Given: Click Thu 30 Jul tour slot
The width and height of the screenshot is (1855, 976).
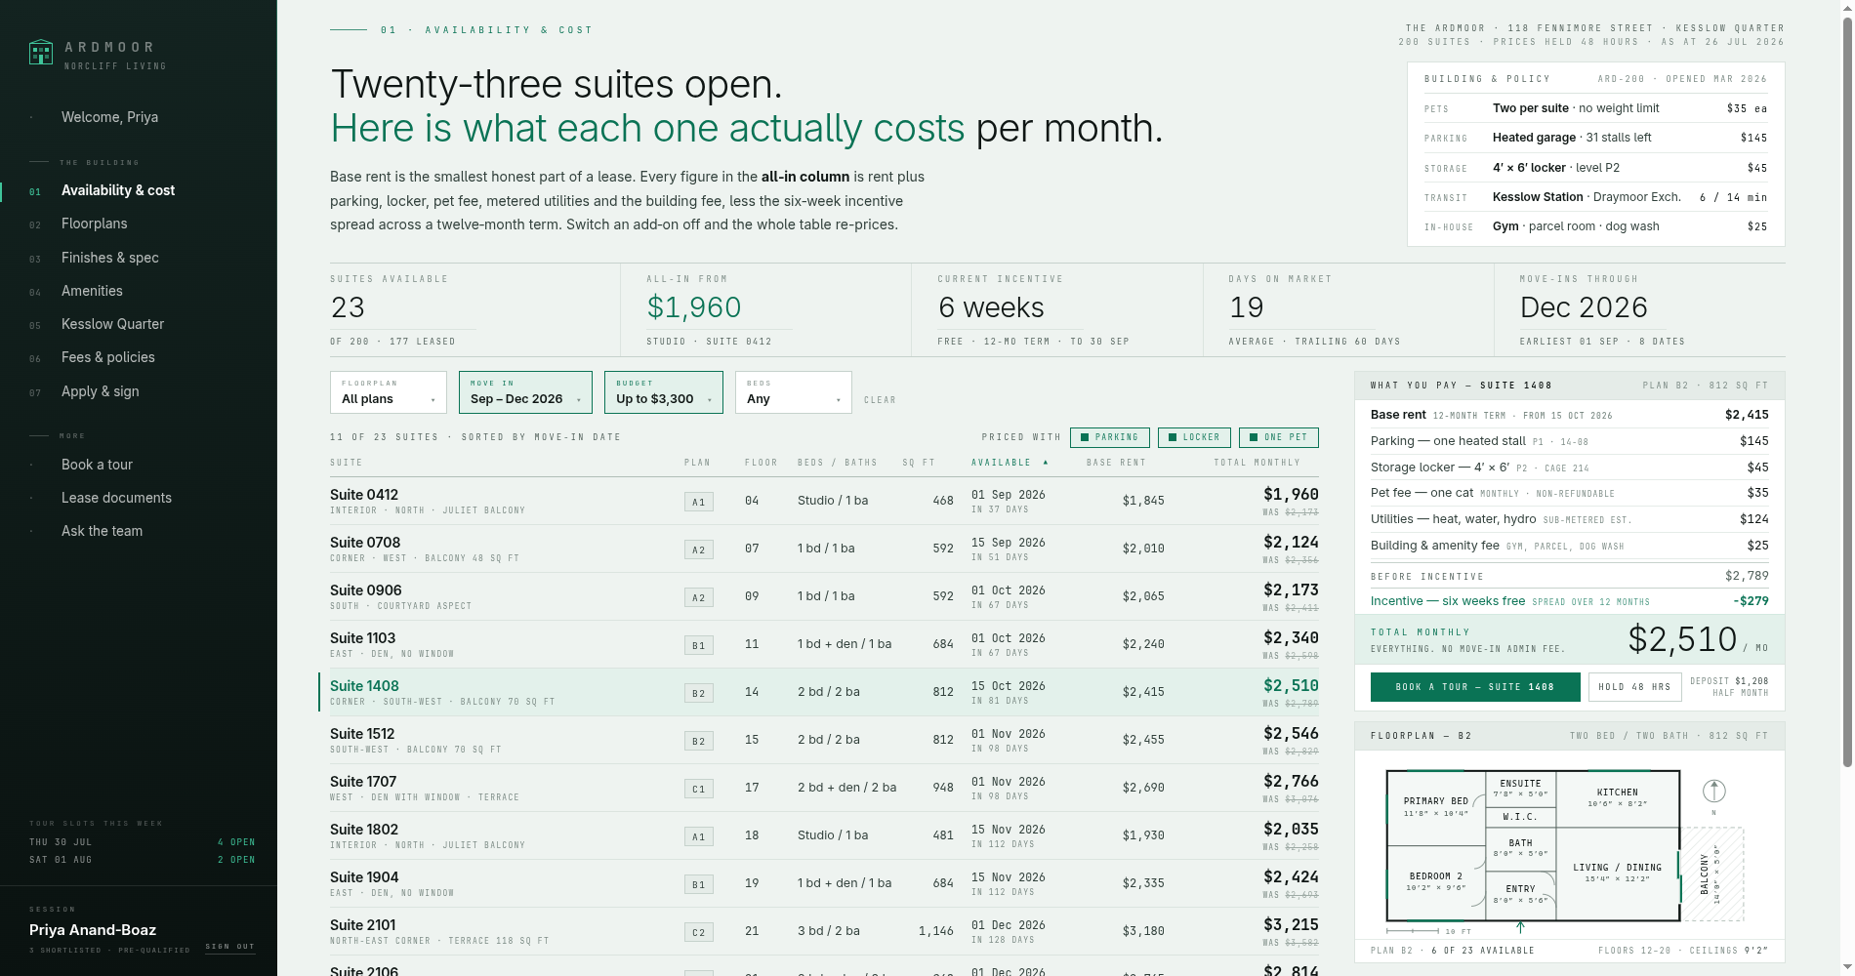Looking at the screenshot, I should click(143, 842).
